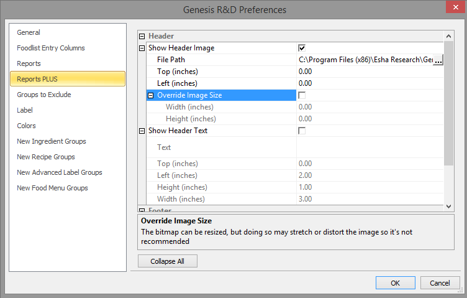
Task: Open Groups to Exclude preferences
Action: [x=44, y=95]
